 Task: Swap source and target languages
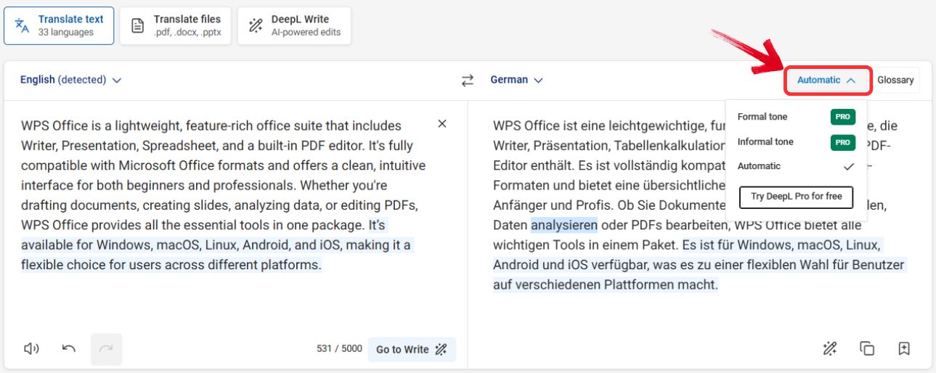(x=468, y=81)
